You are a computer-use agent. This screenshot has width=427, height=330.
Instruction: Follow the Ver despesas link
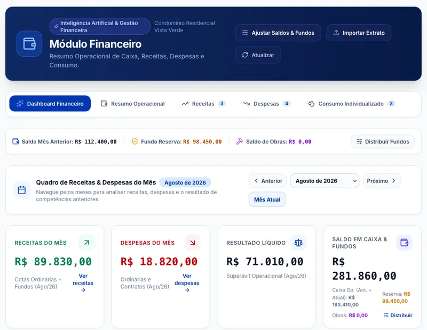click(x=187, y=283)
